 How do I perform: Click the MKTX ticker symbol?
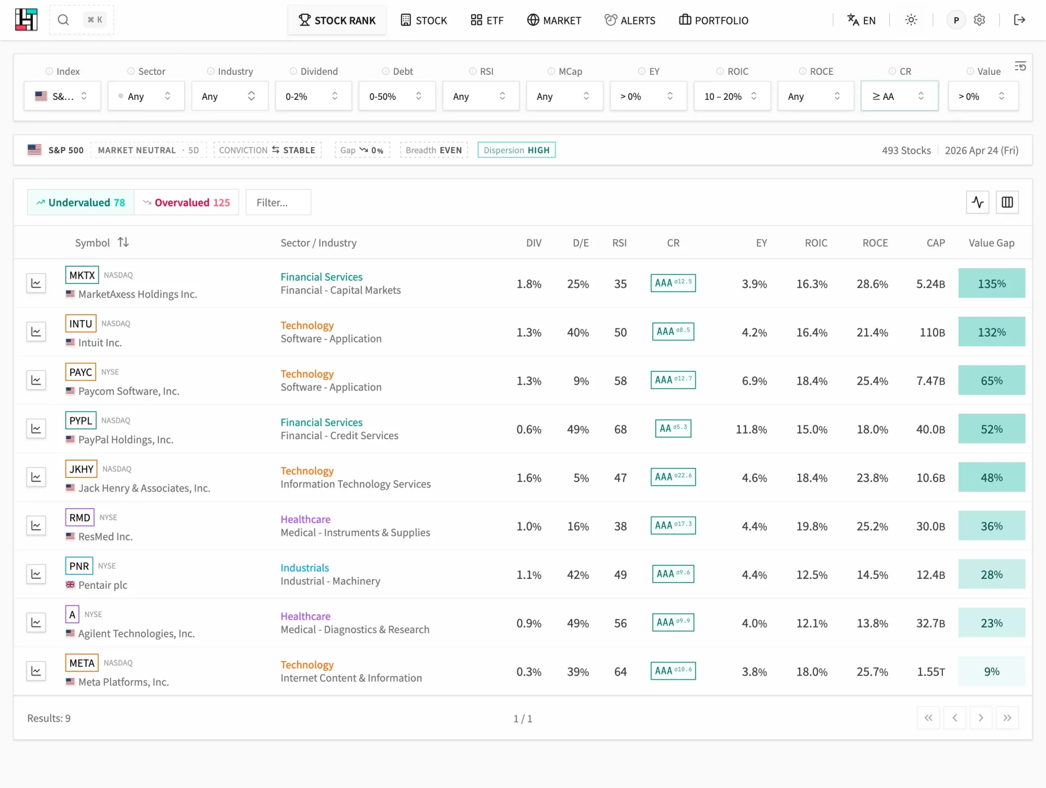pyautogui.click(x=82, y=275)
